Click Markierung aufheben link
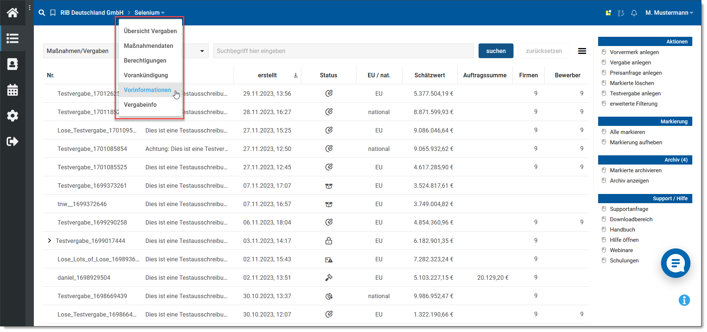This screenshot has width=707, height=332. (636, 142)
